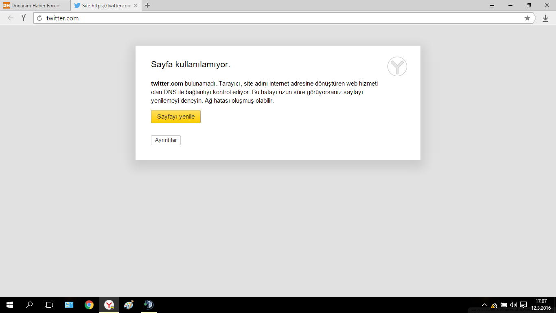Open the volume speaker tray icon
556x313 pixels.
pos(513,305)
